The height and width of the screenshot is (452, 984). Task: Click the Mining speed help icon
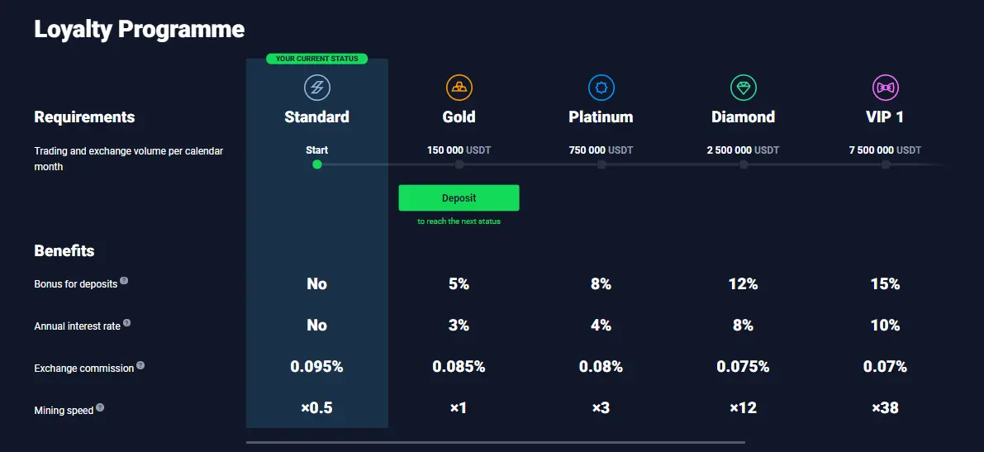100,407
